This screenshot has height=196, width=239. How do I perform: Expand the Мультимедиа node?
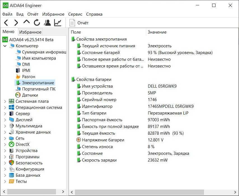coord(5,126)
